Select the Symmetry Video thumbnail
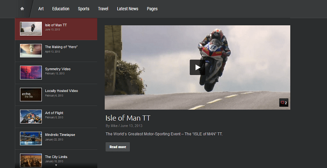 [x=31, y=72]
